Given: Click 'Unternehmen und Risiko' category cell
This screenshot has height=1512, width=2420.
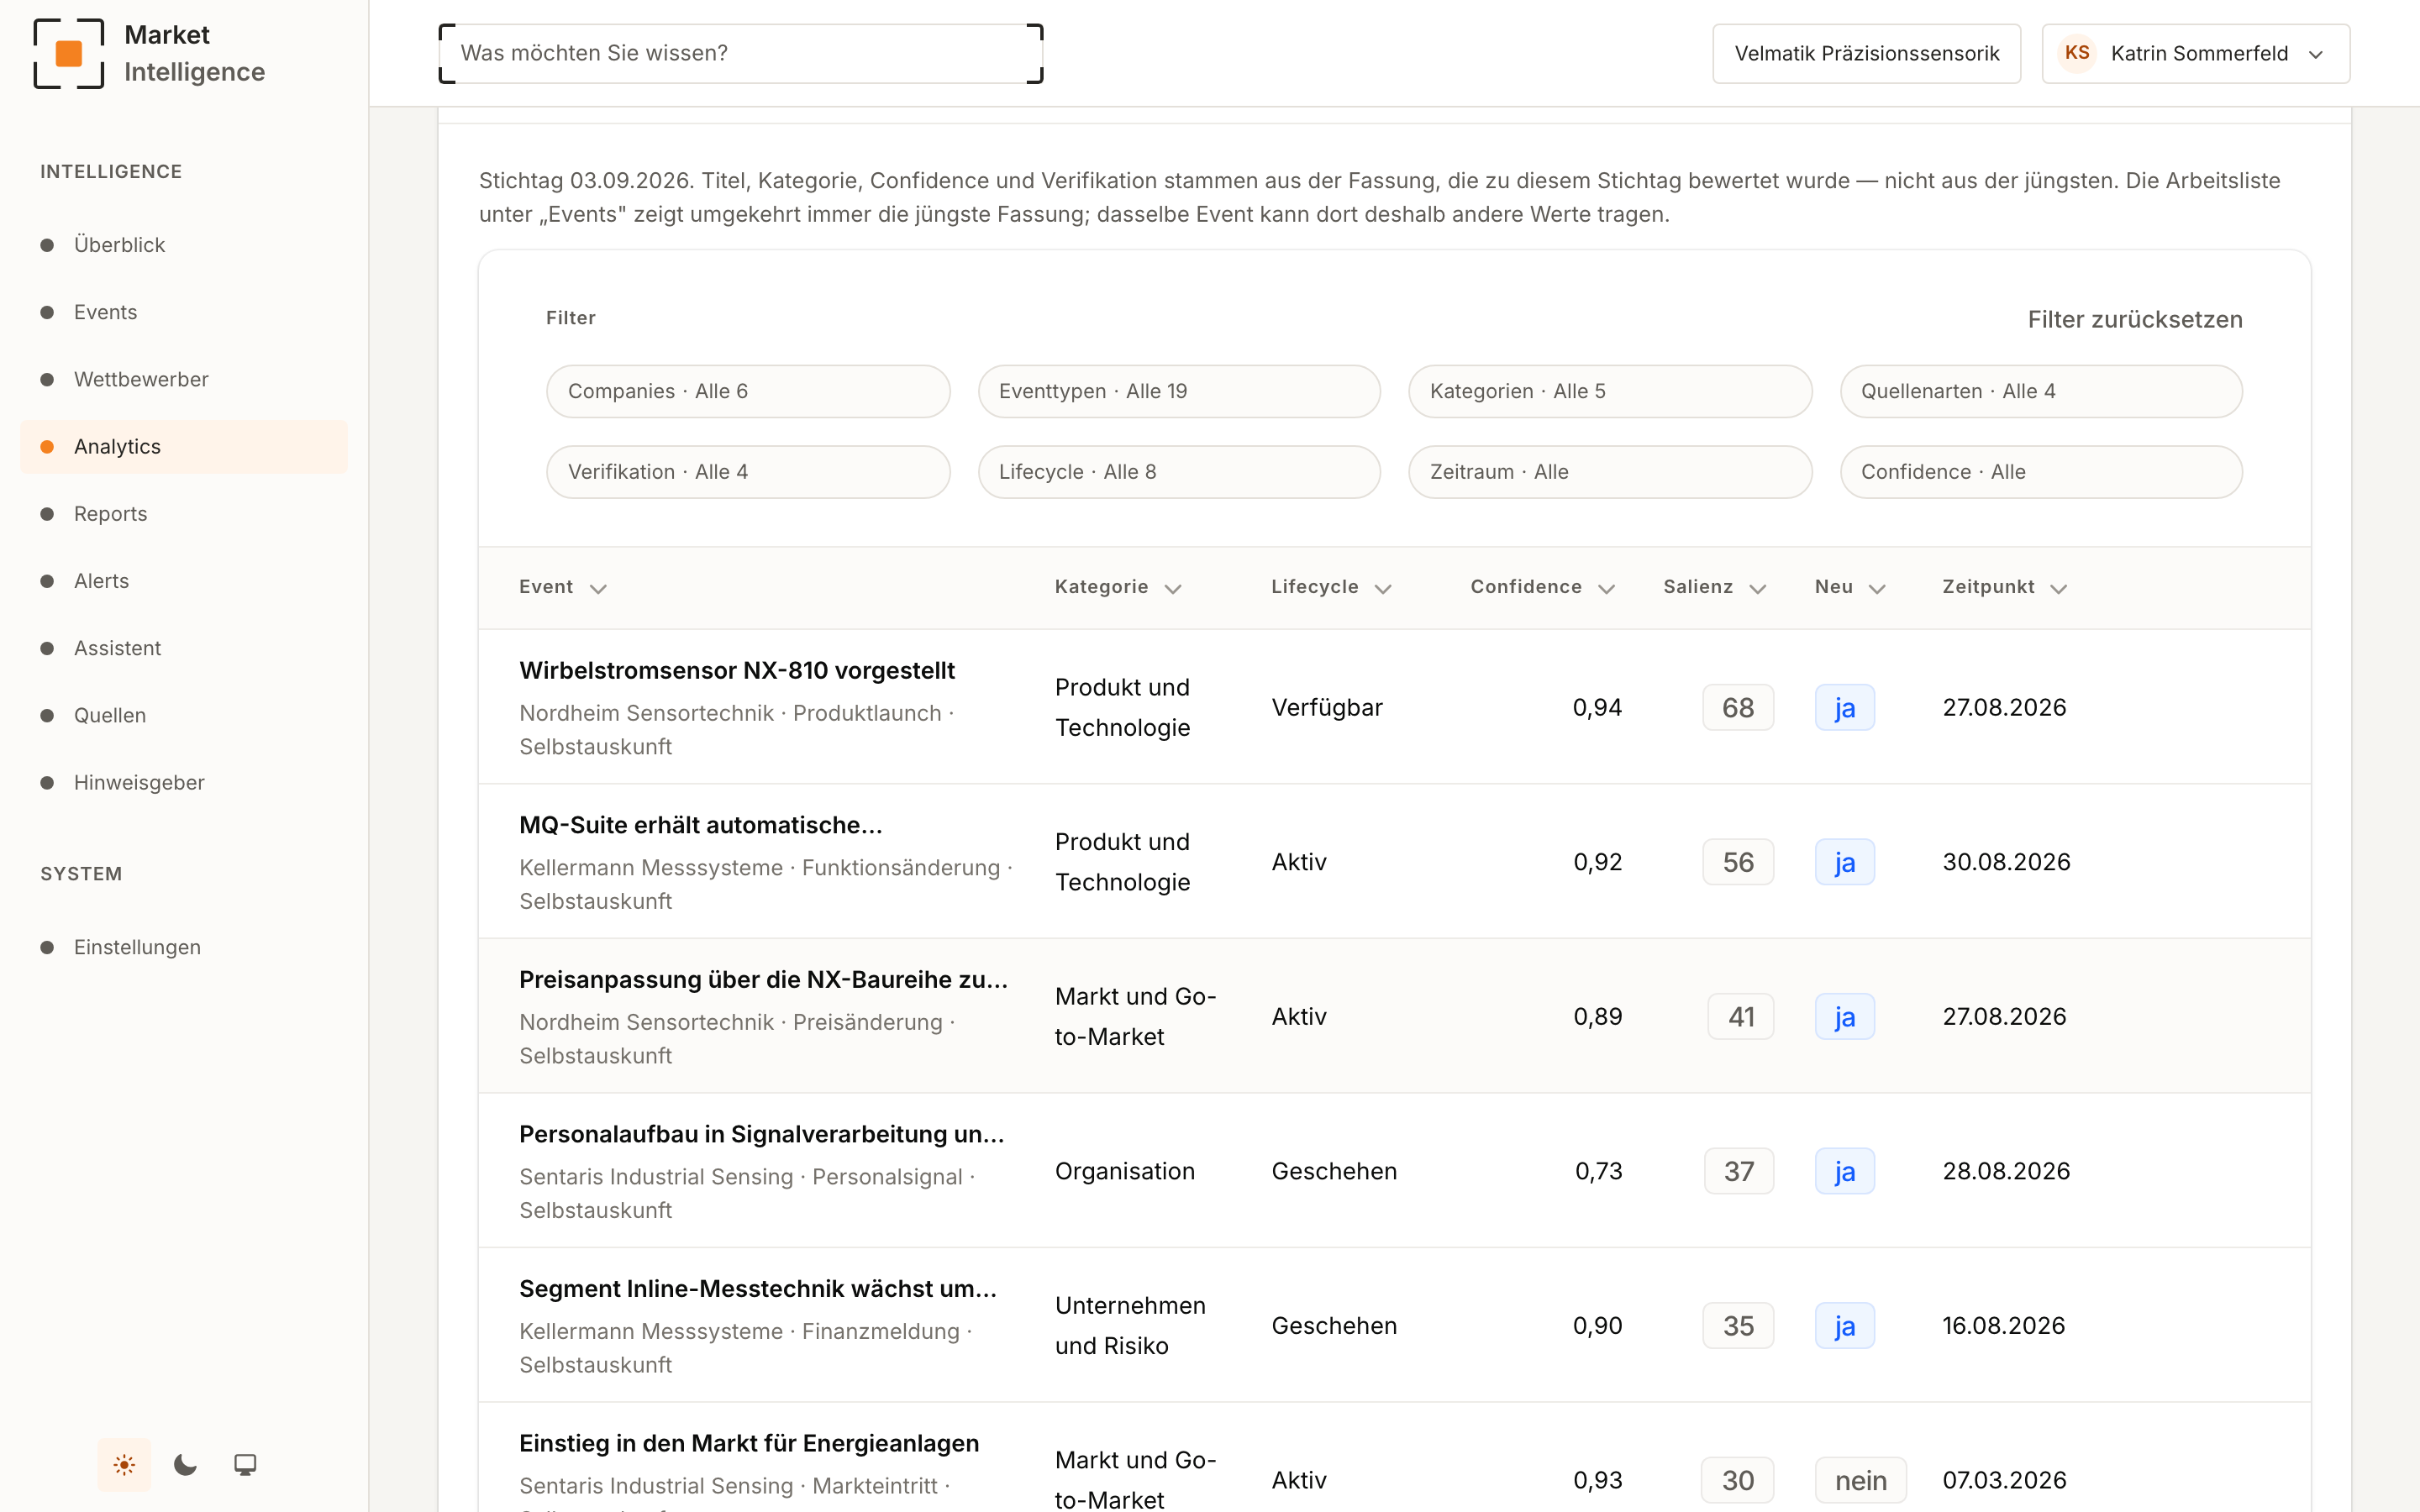Looking at the screenshot, I should [x=1130, y=1326].
